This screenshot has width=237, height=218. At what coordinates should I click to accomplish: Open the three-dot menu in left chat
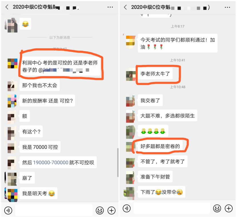110,7
